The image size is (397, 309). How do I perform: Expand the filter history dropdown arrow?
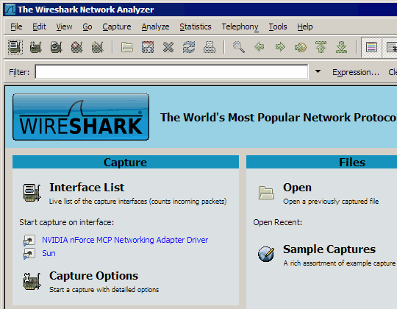click(x=318, y=71)
